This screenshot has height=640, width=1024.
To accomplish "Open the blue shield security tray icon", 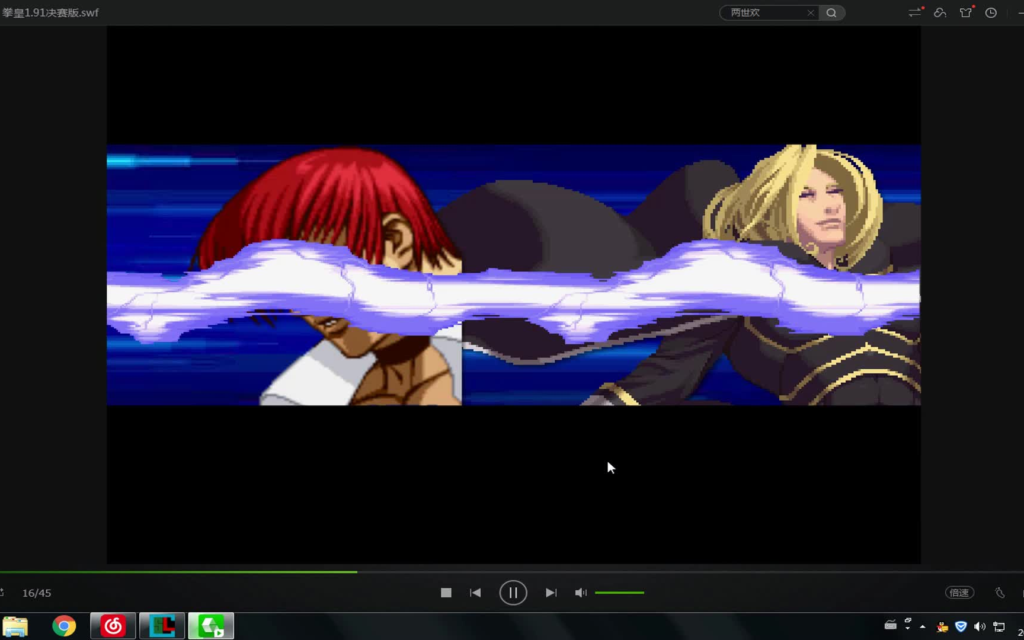I will click(961, 626).
